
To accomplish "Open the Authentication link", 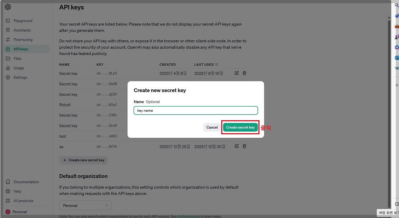I will [x=188, y=216].
